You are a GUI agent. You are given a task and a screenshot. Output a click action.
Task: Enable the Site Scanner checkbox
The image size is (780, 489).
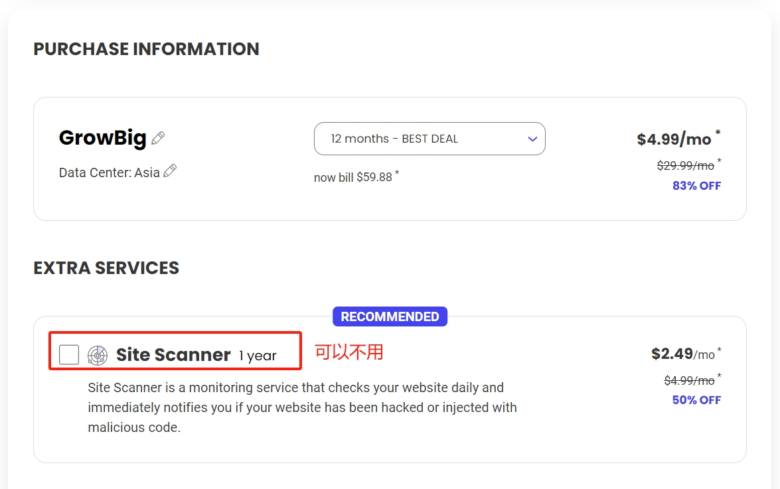click(69, 355)
